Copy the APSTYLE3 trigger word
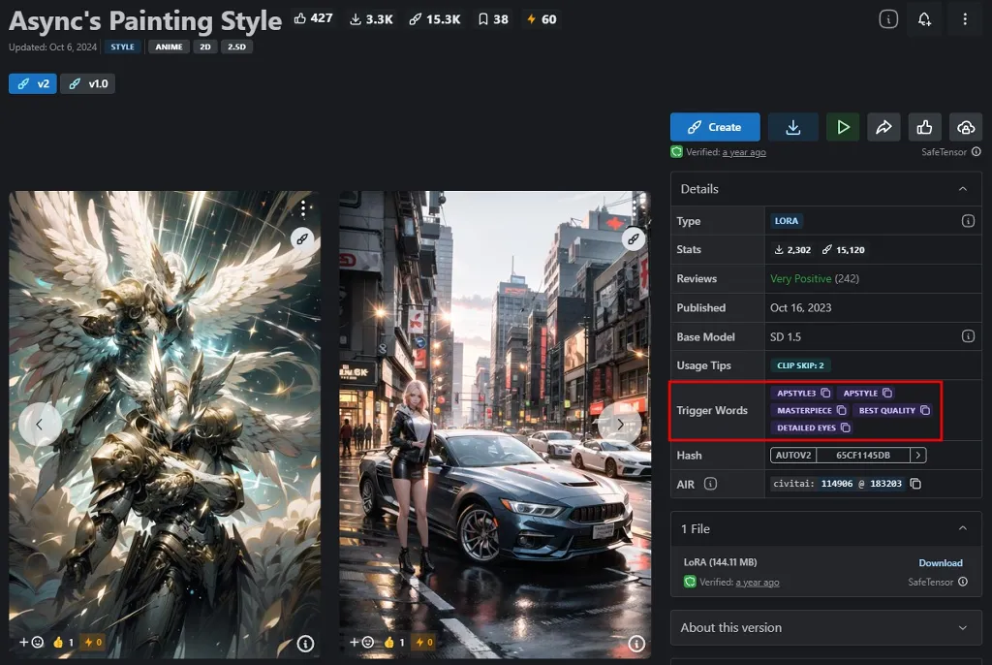Screen dimensions: 992x665 click(x=825, y=393)
